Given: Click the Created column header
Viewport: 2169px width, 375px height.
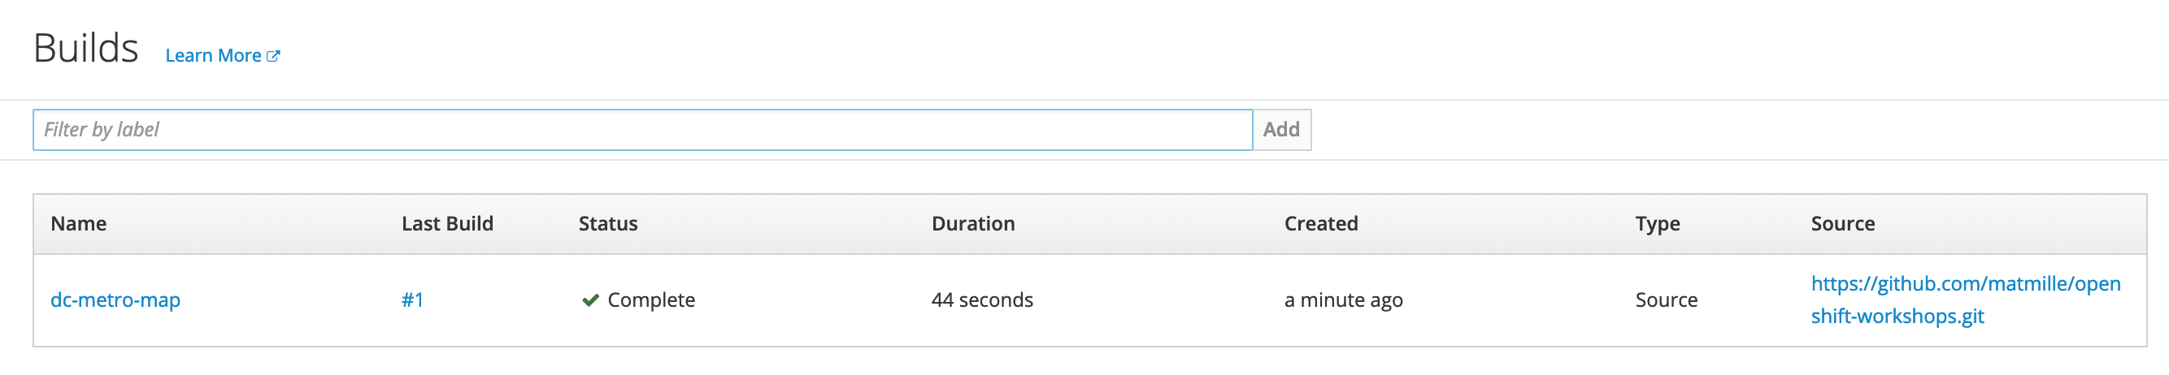Looking at the screenshot, I should [x=1321, y=224].
